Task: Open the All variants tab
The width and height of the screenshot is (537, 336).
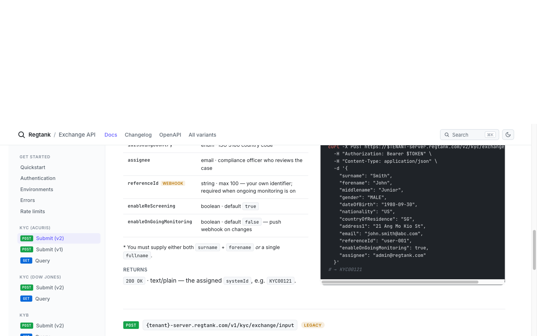Action: click(x=202, y=135)
